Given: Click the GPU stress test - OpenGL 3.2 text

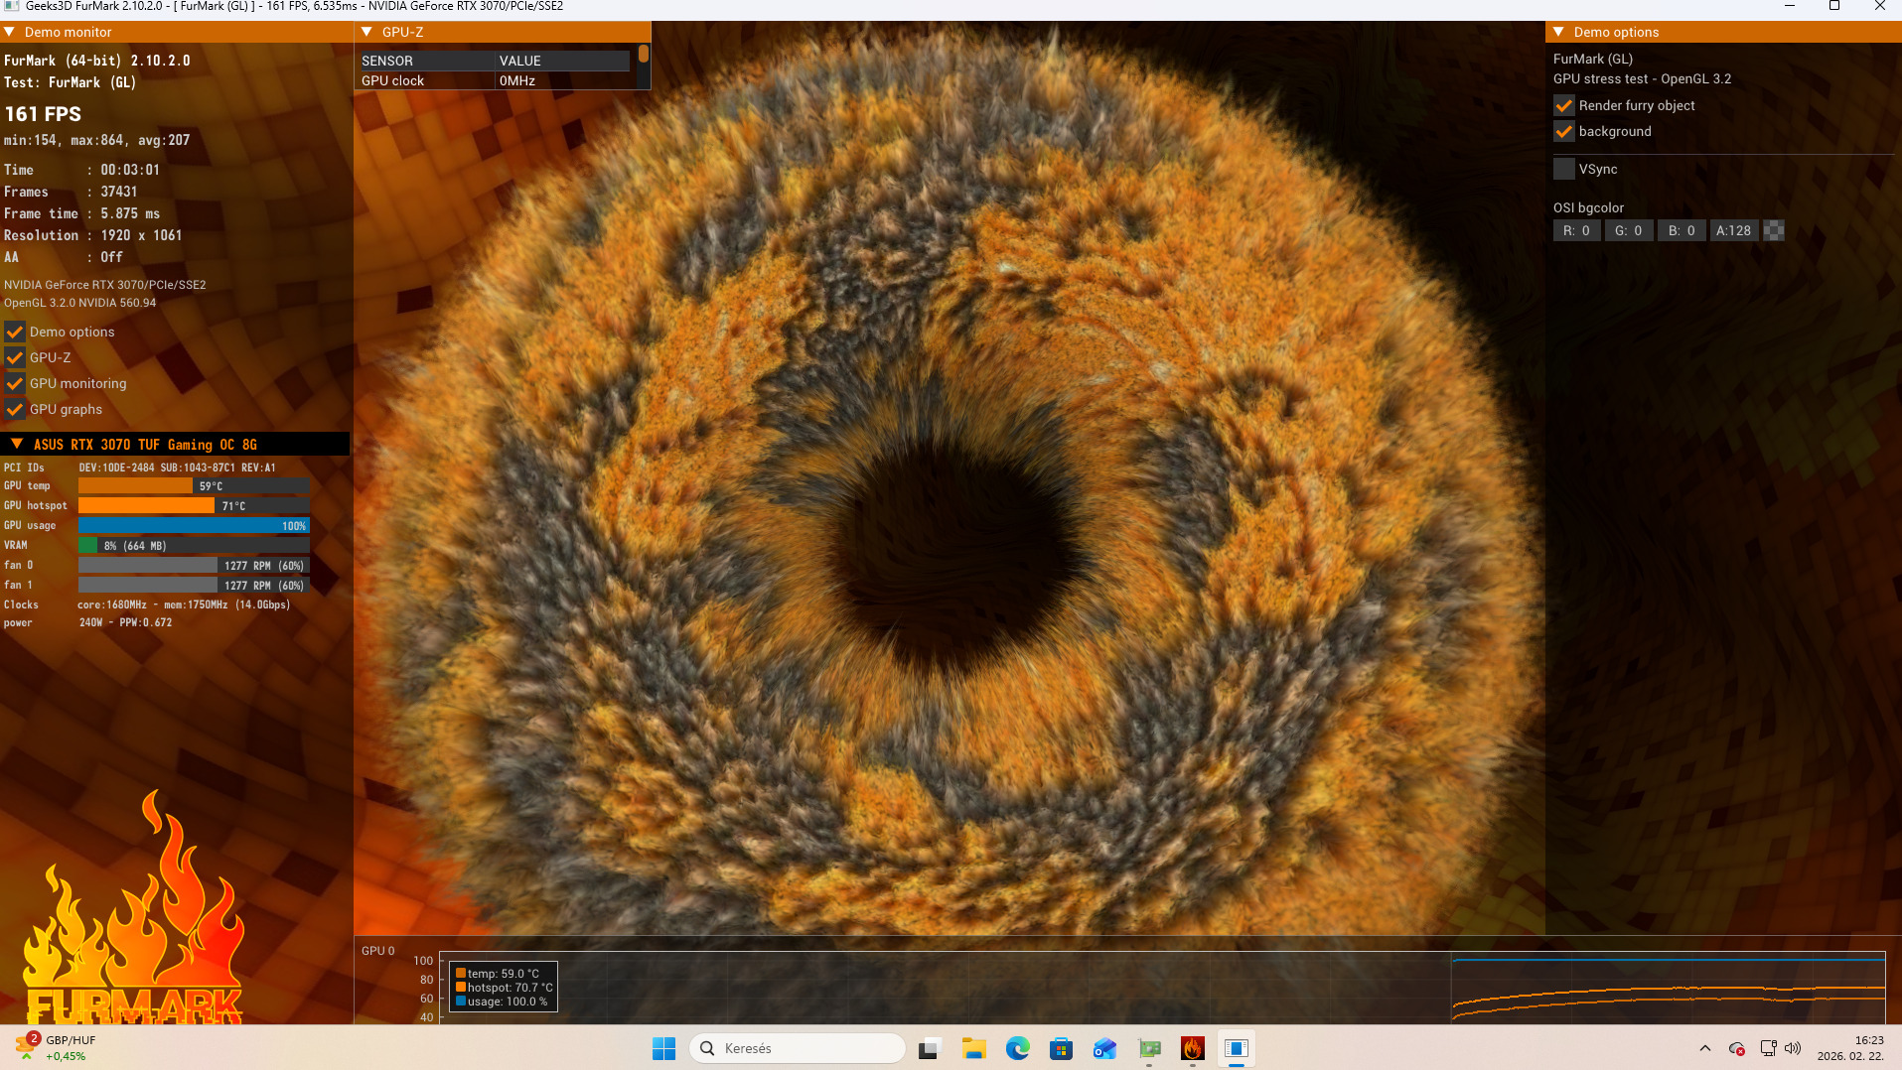Looking at the screenshot, I should tap(1642, 78).
